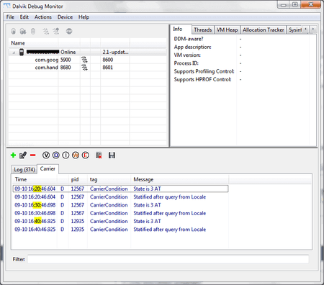Show more tabs with right arrow
The width and height of the screenshot is (324, 285).
(313, 29)
